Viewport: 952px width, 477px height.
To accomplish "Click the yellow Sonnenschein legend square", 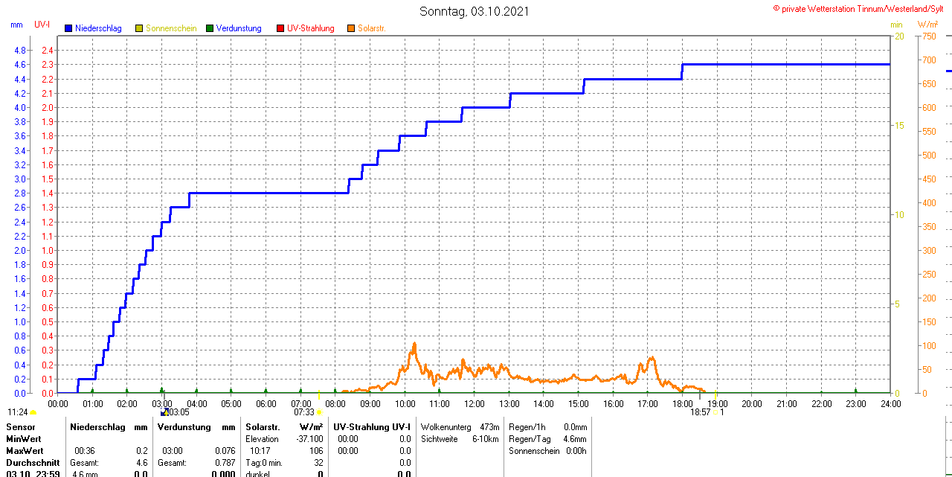I will click(139, 28).
